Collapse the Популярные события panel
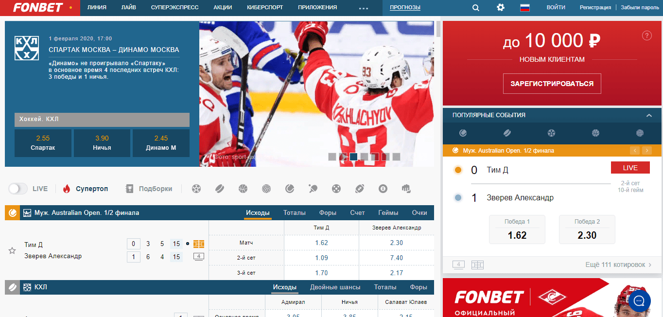The height and width of the screenshot is (317, 663). tap(649, 115)
